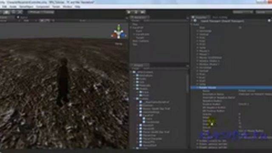The width and height of the screenshot is (272, 153).
Task: Expand the Window Shake Y axis entry
Action: pyautogui.click(x=197, y=64)
